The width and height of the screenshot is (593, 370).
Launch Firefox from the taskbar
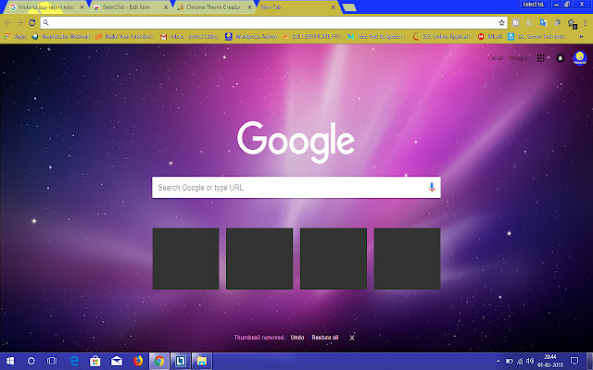click(x=138, y=362)
